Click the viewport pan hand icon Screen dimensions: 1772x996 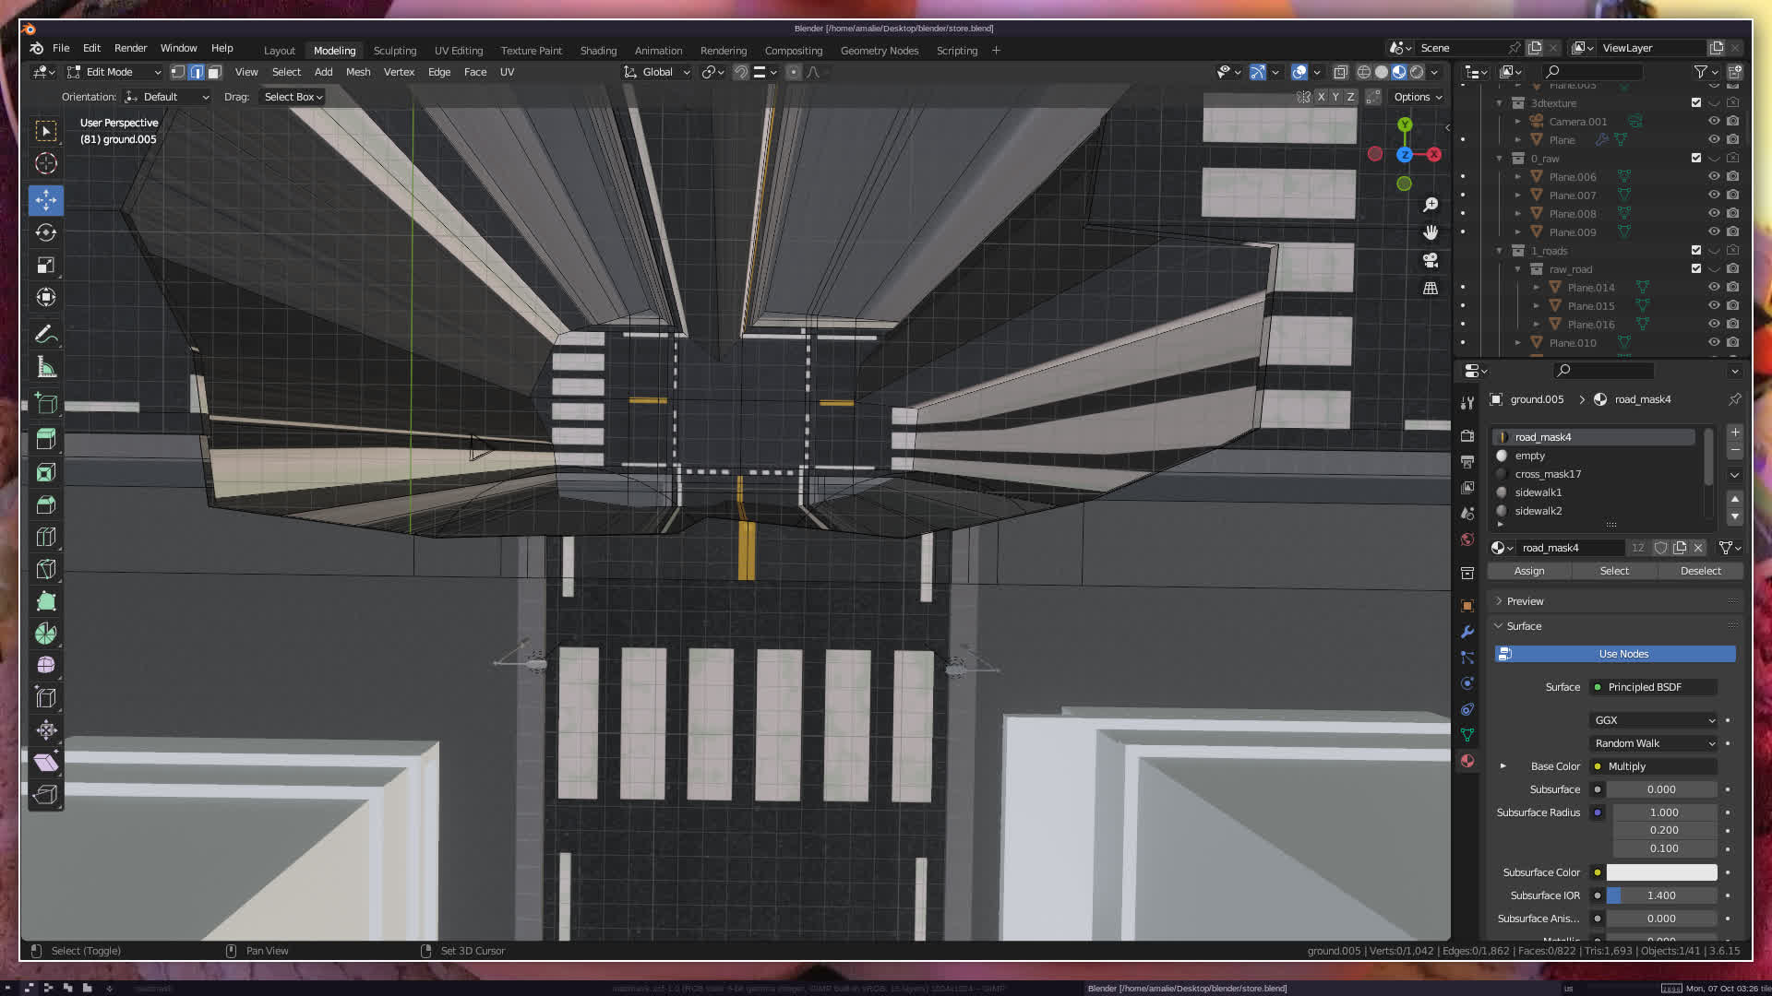pyautogui.click(x=1431, y=232)
